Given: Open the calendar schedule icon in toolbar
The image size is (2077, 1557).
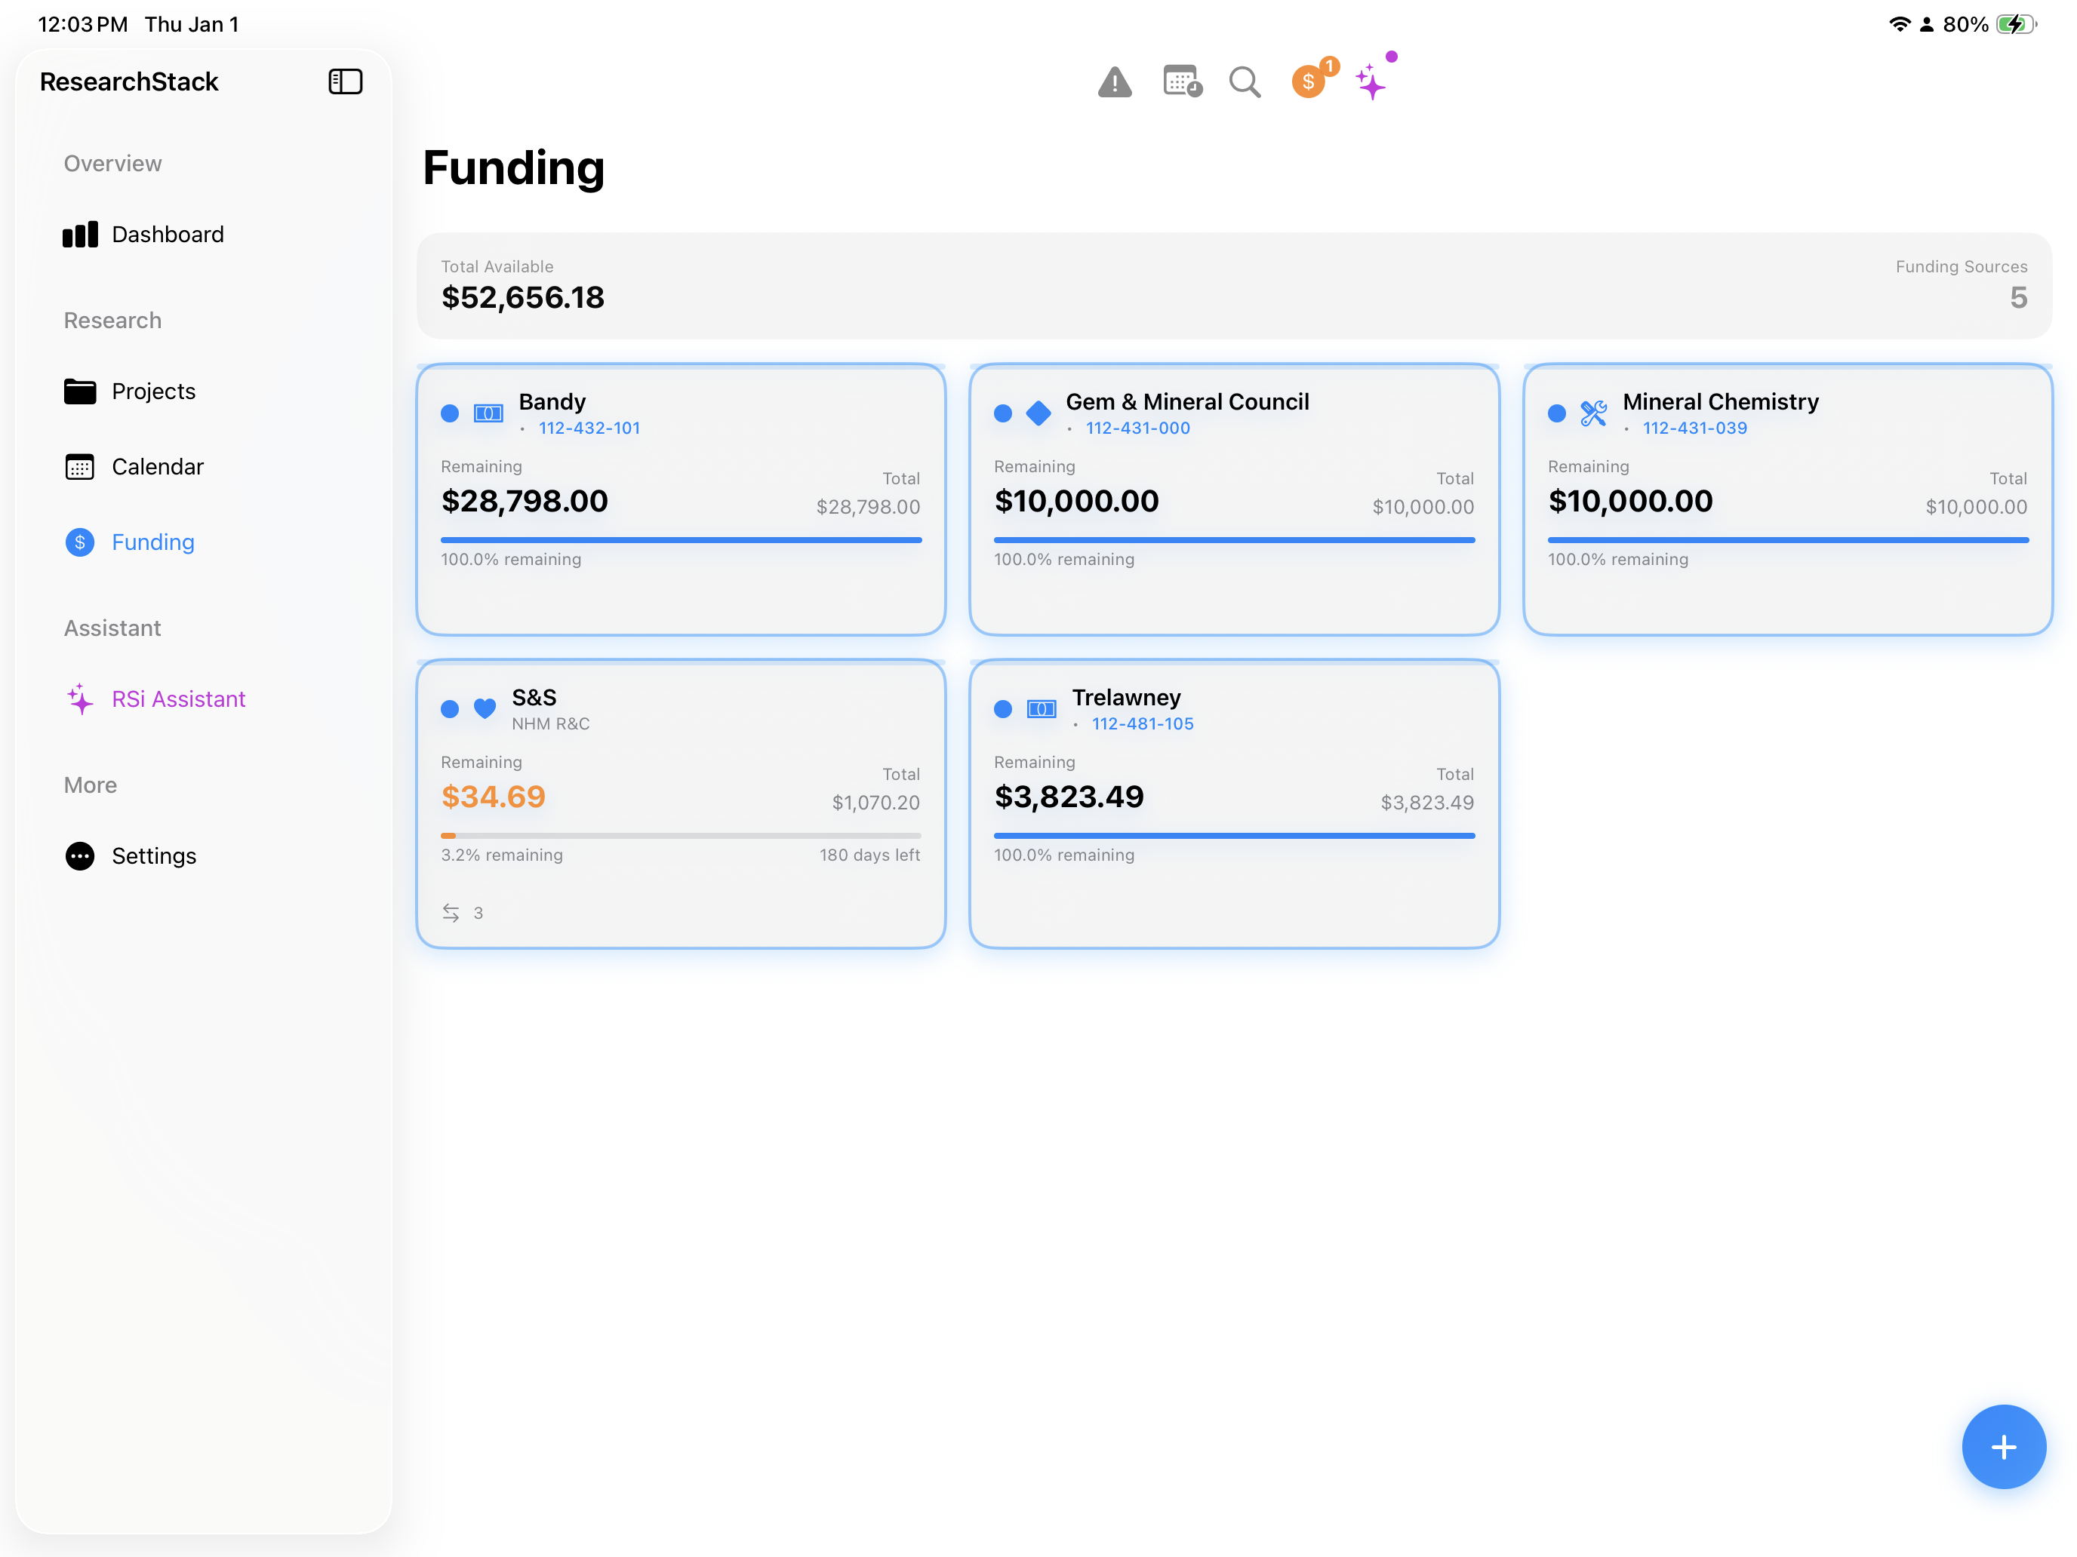Looking at the screenshot, I should [x=1180, y=82].
